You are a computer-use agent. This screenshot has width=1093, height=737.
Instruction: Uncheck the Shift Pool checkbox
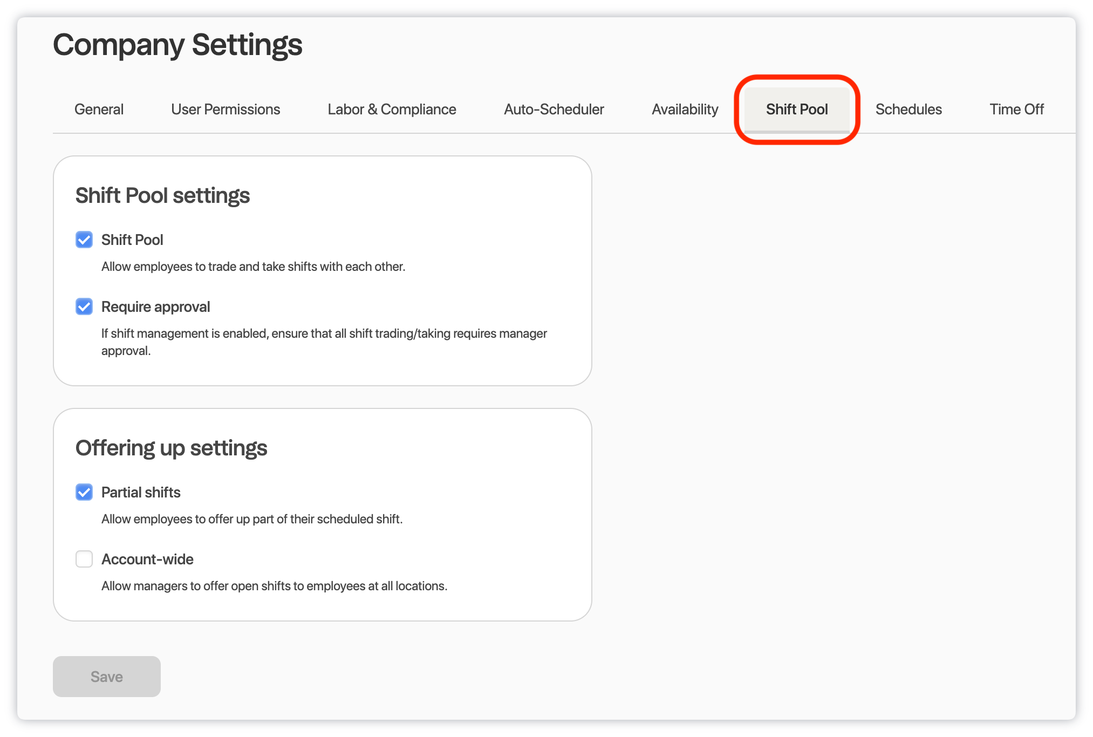pyautogui.click(x=84, y=240)
